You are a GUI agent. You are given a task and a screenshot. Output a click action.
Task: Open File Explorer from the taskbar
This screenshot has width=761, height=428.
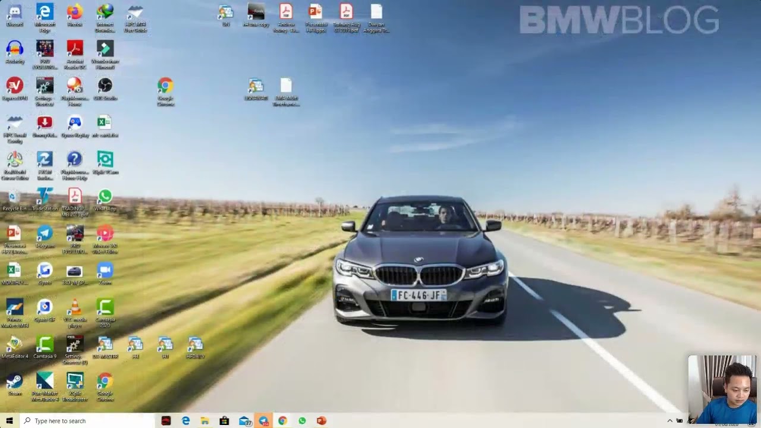(205, 421)
